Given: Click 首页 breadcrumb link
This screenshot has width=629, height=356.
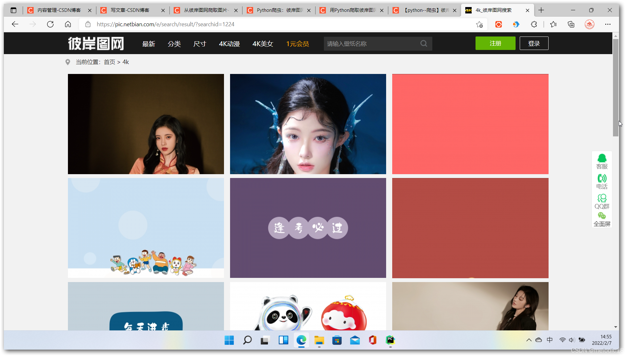Looking at the screenshot, I should click(109, 62).
